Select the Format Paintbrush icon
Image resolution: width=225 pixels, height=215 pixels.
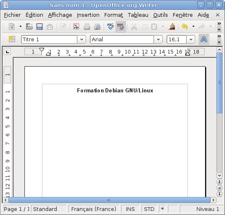pos(172,27)
